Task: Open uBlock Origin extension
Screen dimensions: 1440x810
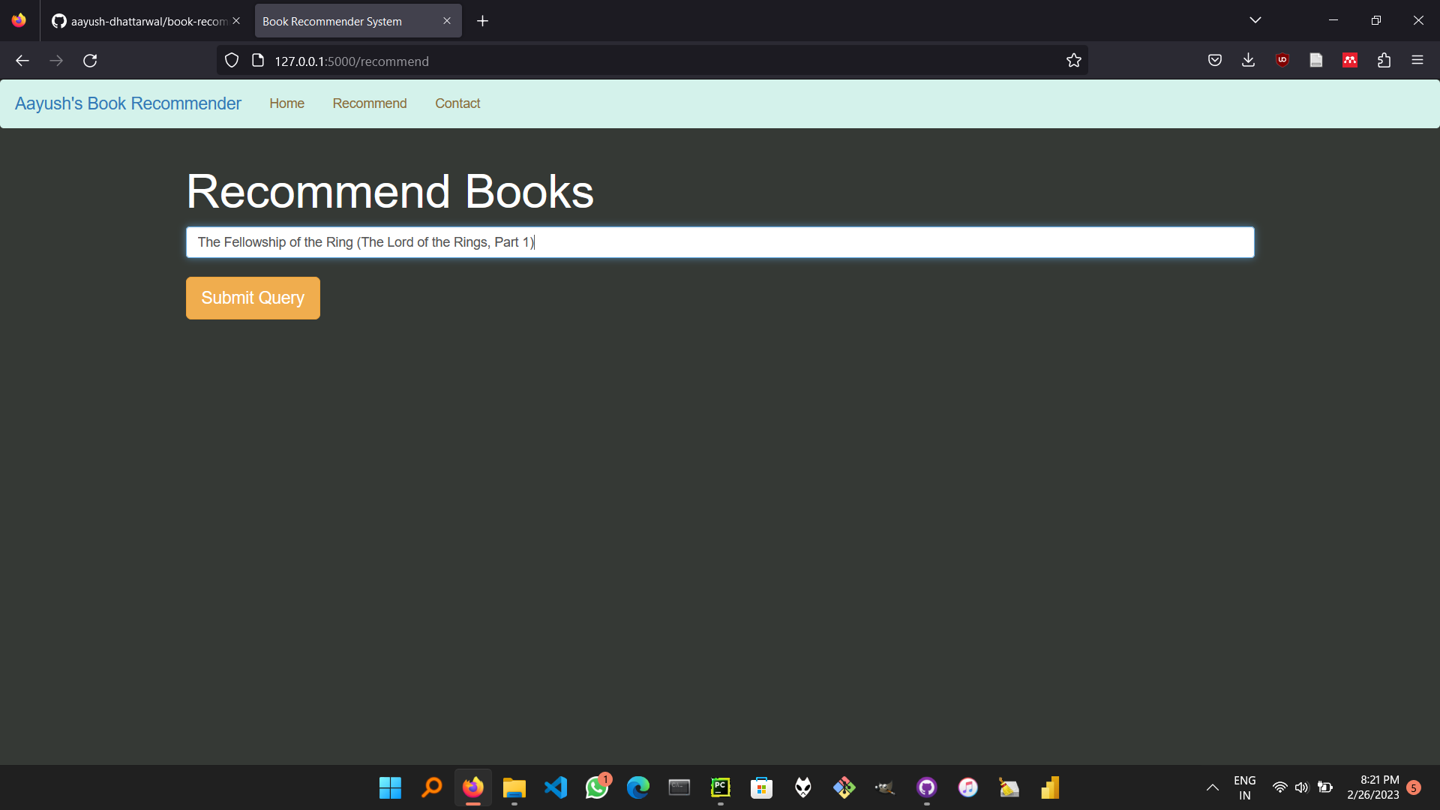Action: [1282, 60]
